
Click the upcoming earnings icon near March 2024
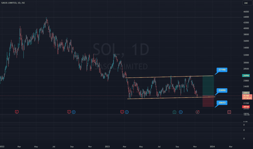point(229,112)
